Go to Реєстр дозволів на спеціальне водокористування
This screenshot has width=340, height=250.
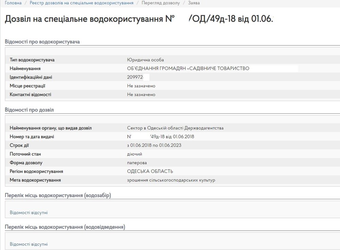point(82,3)
